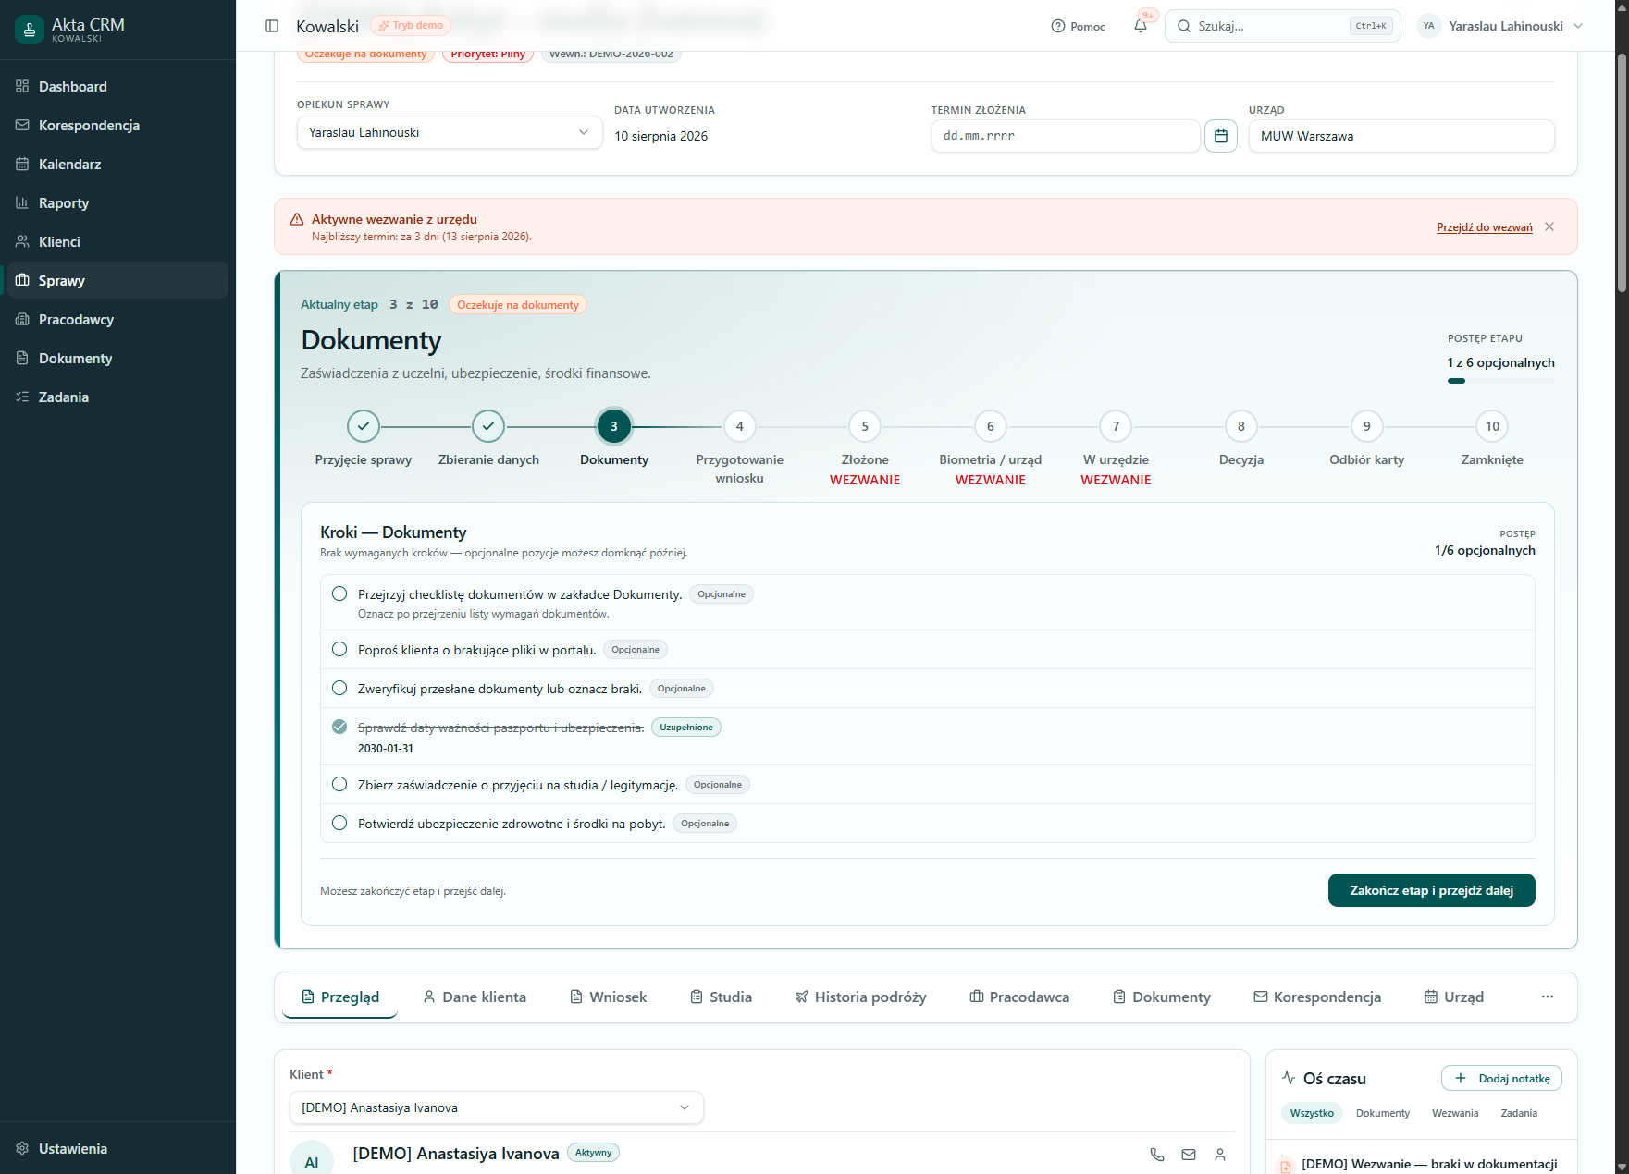The height and width of the screenshot is (1174, 1629).
Task: Select stage 9 Odbiór karty
Action: point(1367,426)
